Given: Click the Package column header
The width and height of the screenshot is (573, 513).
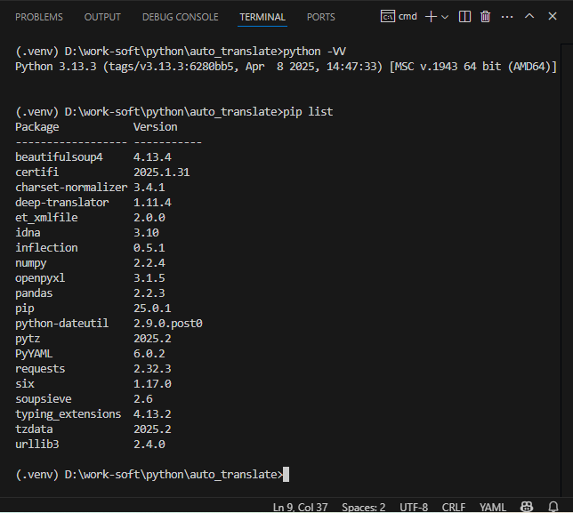Looking at the screenshot, I should [36, 127].
